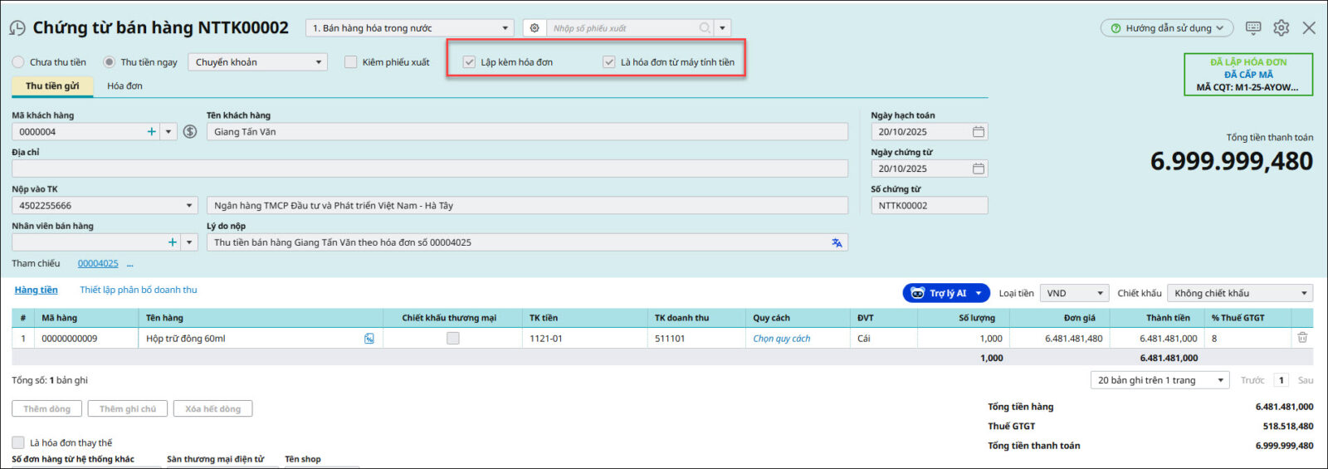This screenshot has width=1328, height=469.
Task: Open the Loại tiền VND dropdown
Action: (1100, 293)
